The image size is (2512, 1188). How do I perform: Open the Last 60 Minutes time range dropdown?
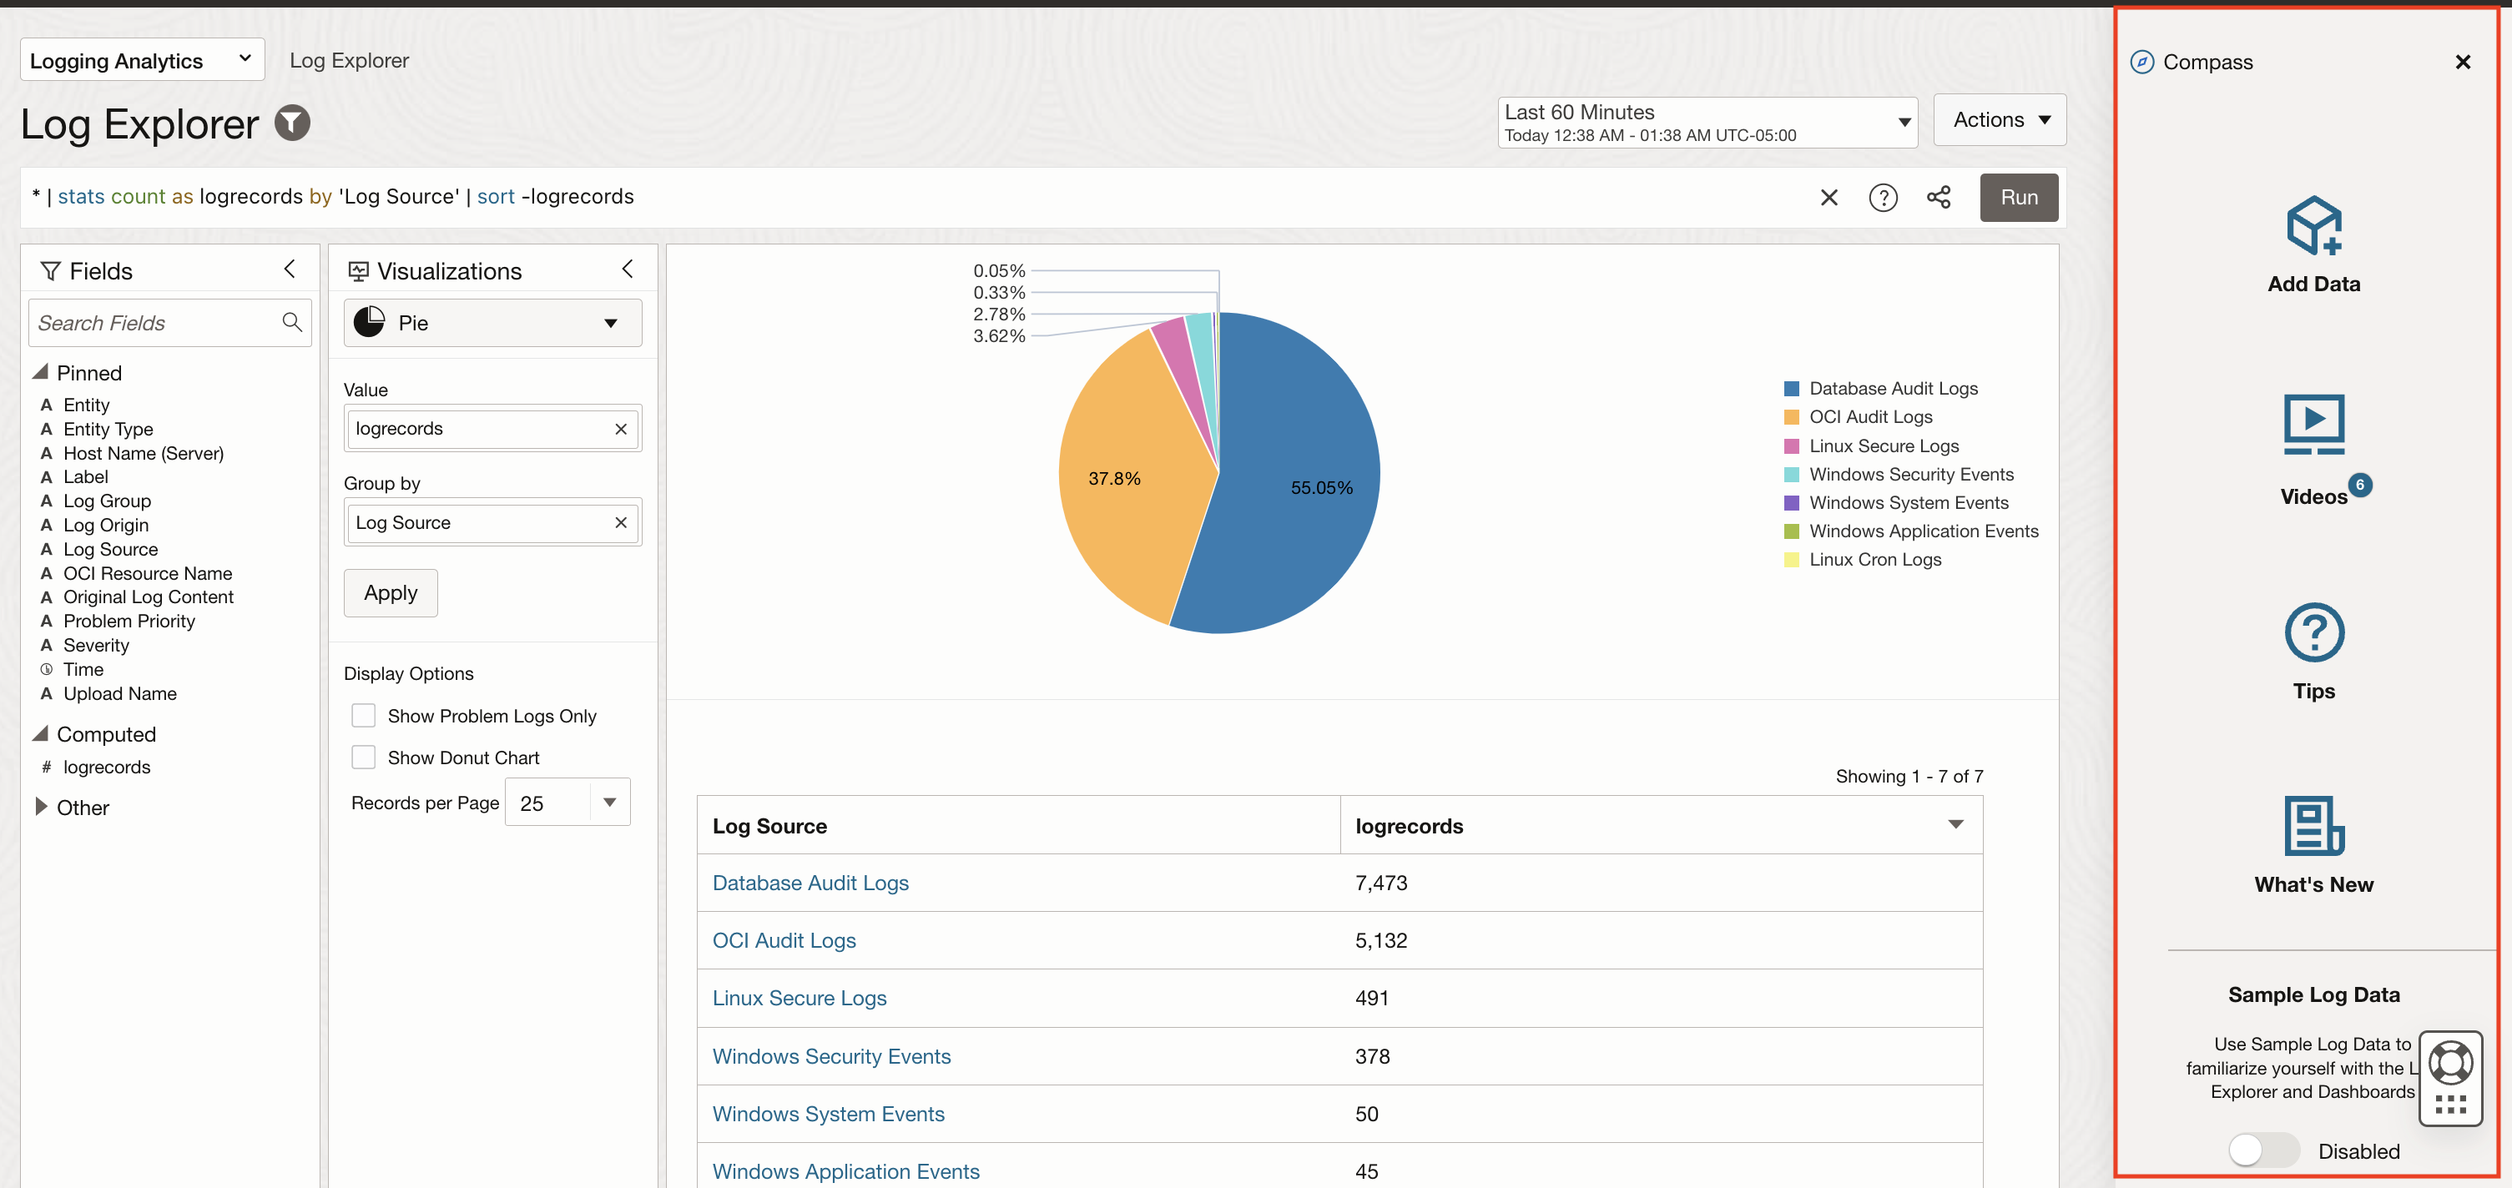pos(1707,123)
